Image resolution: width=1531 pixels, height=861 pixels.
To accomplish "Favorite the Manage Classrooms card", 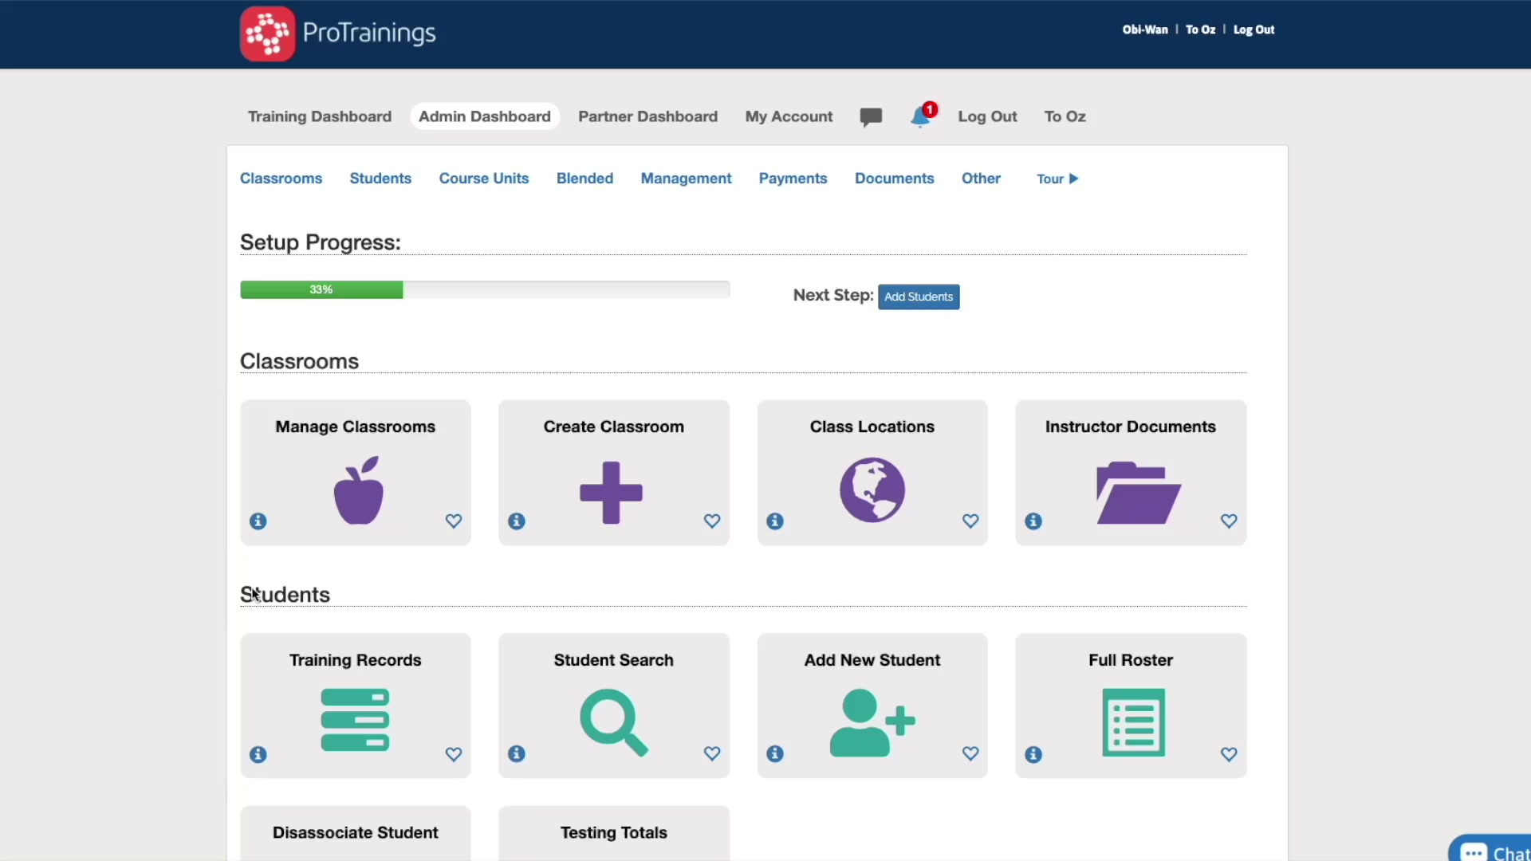I will (454, 521).
